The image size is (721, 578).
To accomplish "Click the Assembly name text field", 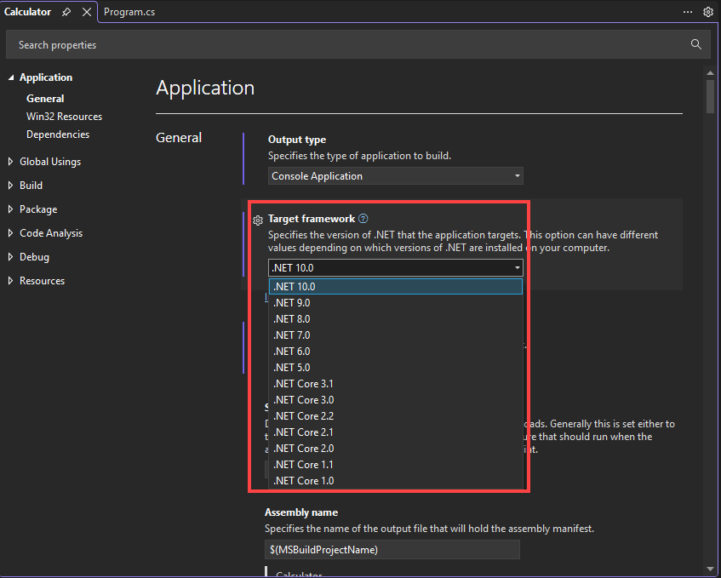I will pyautogui.click(x=392, y=550).
